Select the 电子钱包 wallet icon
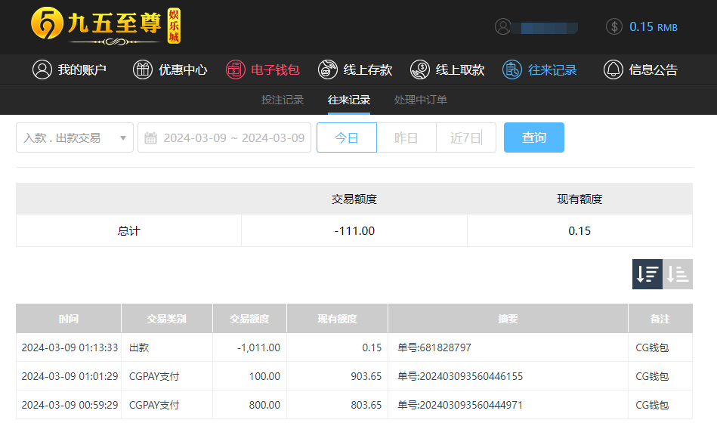 click(x=236, y=69)
